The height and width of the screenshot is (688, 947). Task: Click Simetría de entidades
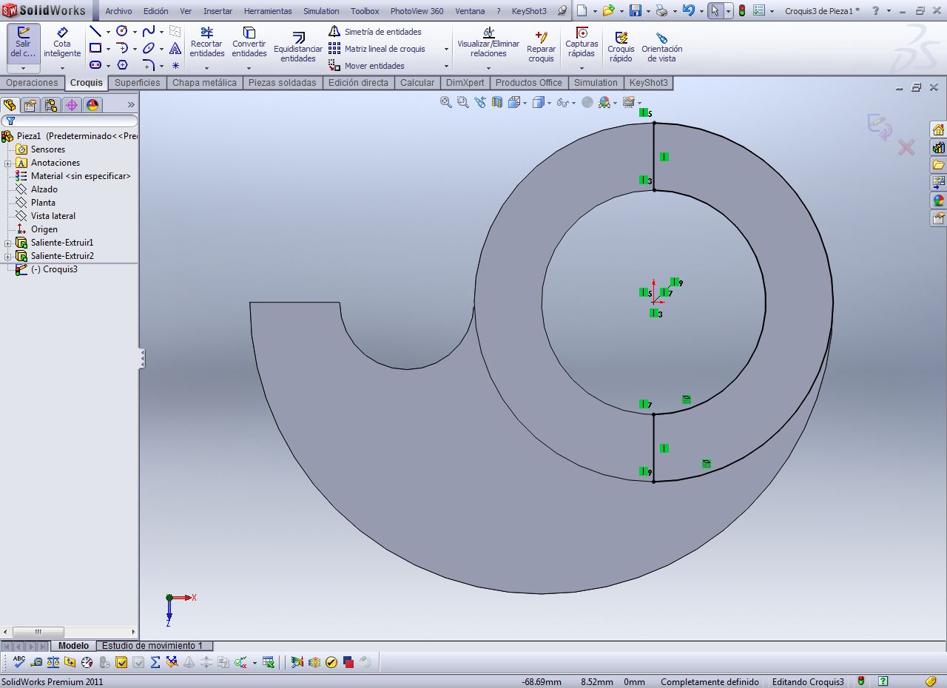pos(375,32)
